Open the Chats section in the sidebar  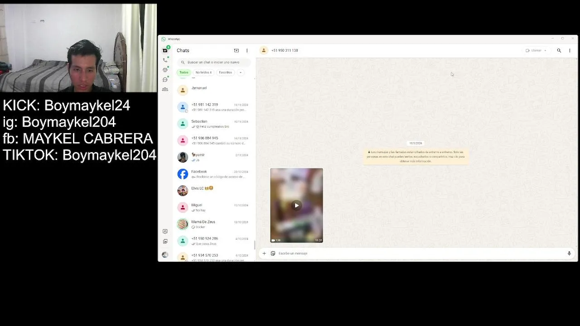click(x=165, y=50)
